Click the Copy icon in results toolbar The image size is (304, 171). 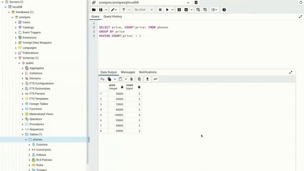point(109,79)
